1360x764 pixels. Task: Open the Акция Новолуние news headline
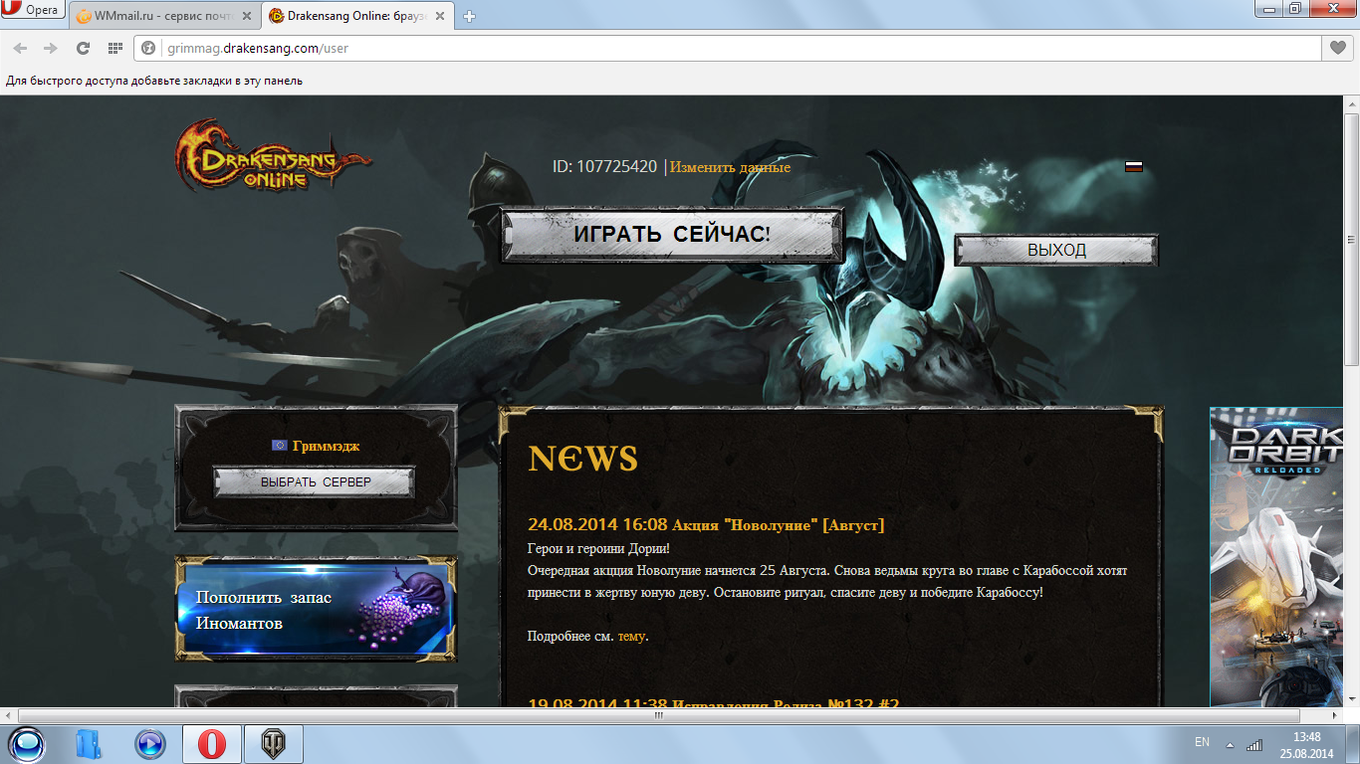click(778, 524)
